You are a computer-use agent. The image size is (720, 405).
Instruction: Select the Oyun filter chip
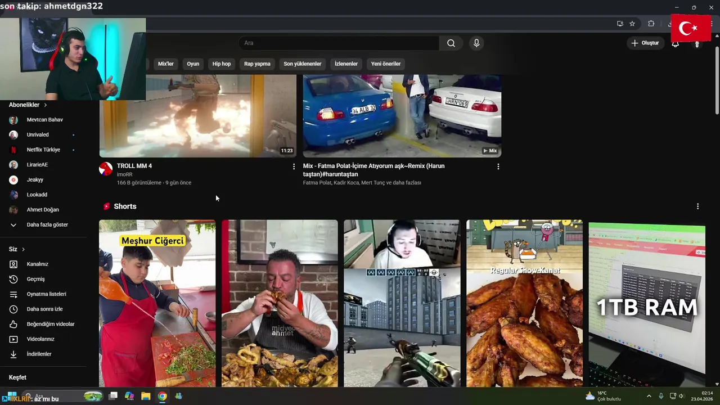(193, 64)
